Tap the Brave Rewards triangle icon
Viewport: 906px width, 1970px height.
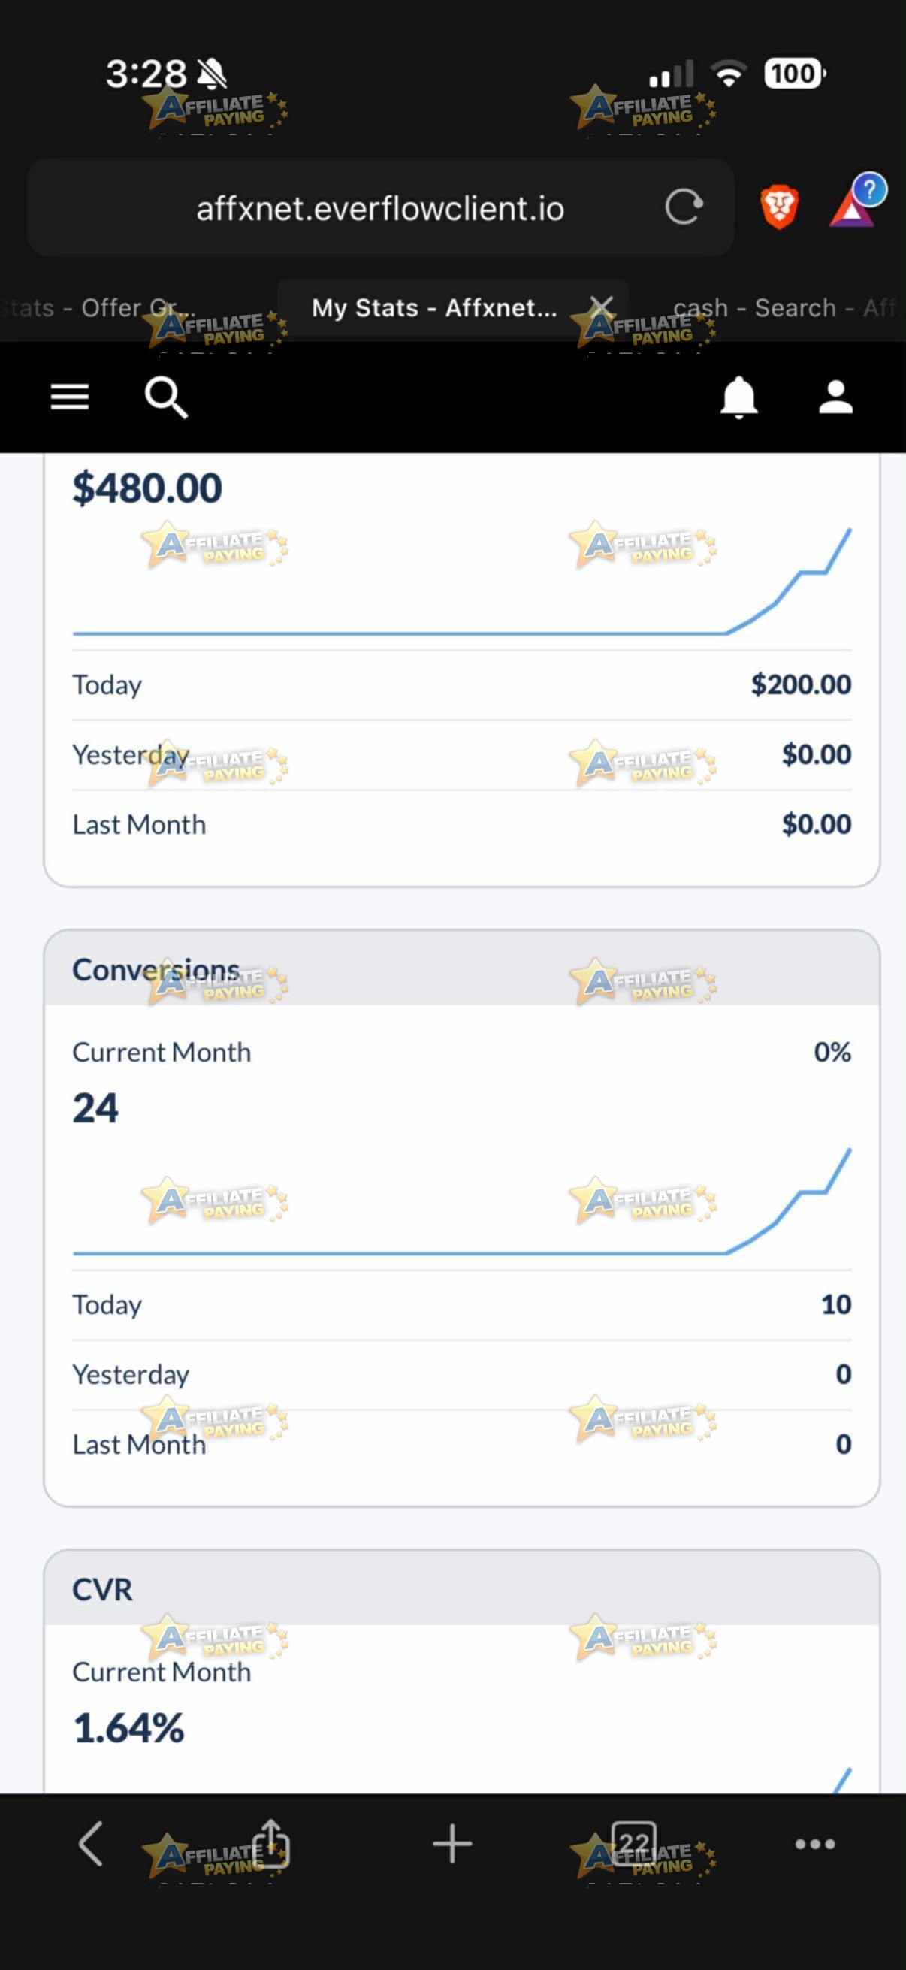(x=856, y=201)
